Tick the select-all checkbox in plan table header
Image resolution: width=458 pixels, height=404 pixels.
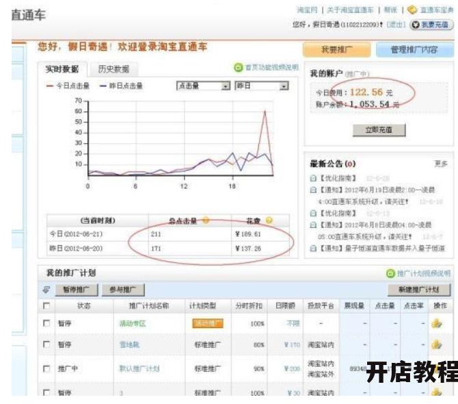pyautogui.click(x=46, y=305)
